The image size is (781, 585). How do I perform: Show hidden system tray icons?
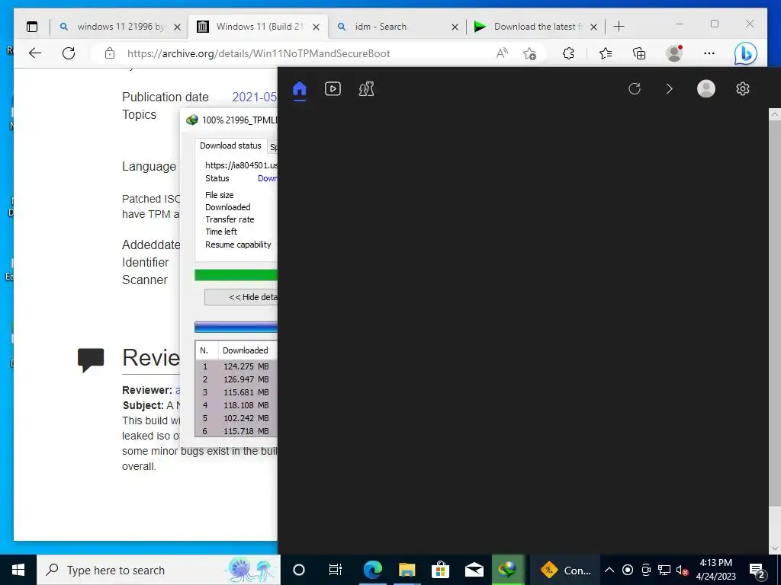pyautogui.click(x=609, y=570)
